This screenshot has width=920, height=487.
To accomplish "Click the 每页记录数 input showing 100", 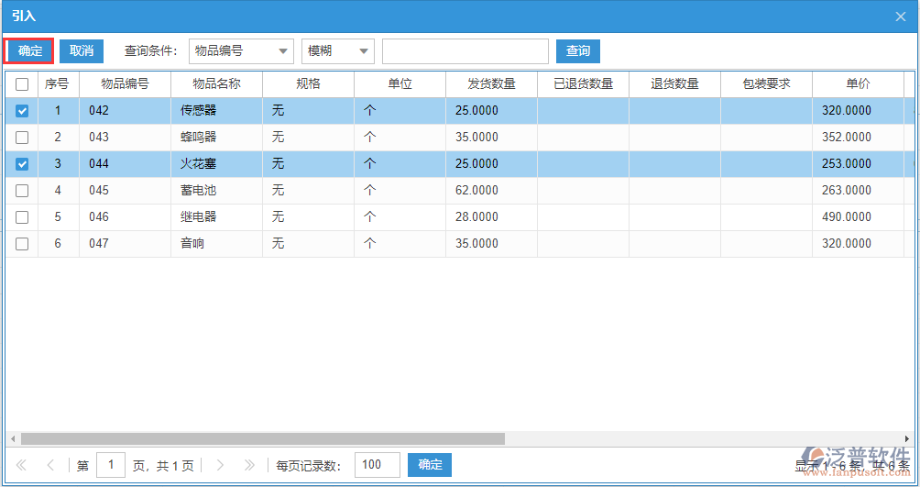I will tap(378, 465).
